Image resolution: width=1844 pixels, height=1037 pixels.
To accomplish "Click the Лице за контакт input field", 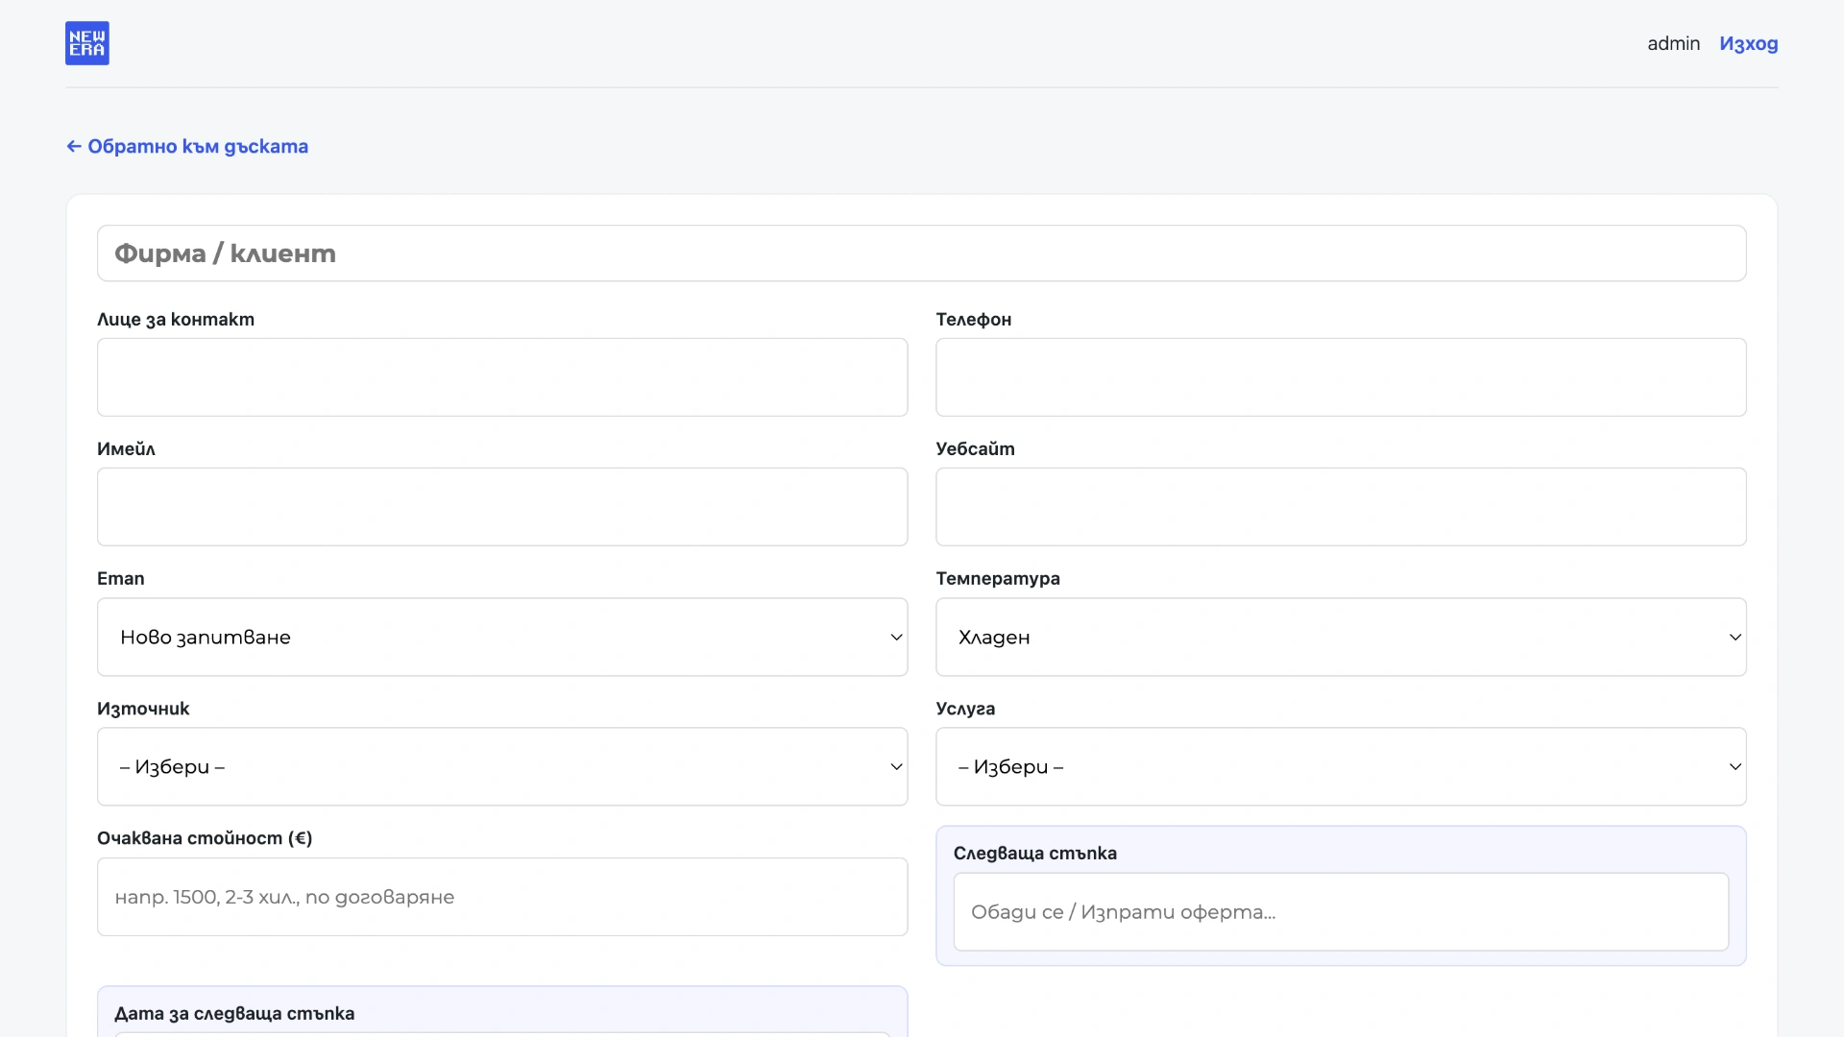I will pyautogui.click(x=502, y=377).
